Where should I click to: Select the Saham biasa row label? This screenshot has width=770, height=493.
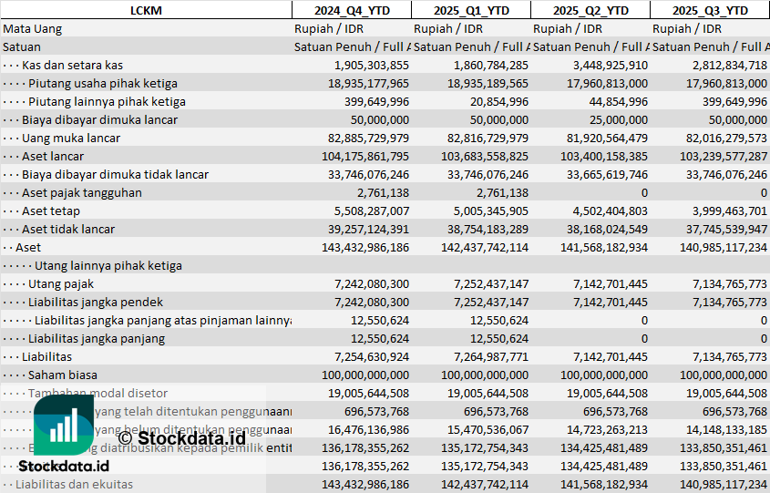pyautogui.click(x=65, y=375)
